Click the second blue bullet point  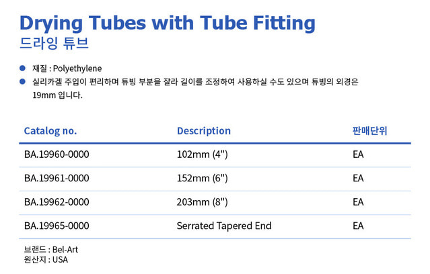tap(22, 81)
